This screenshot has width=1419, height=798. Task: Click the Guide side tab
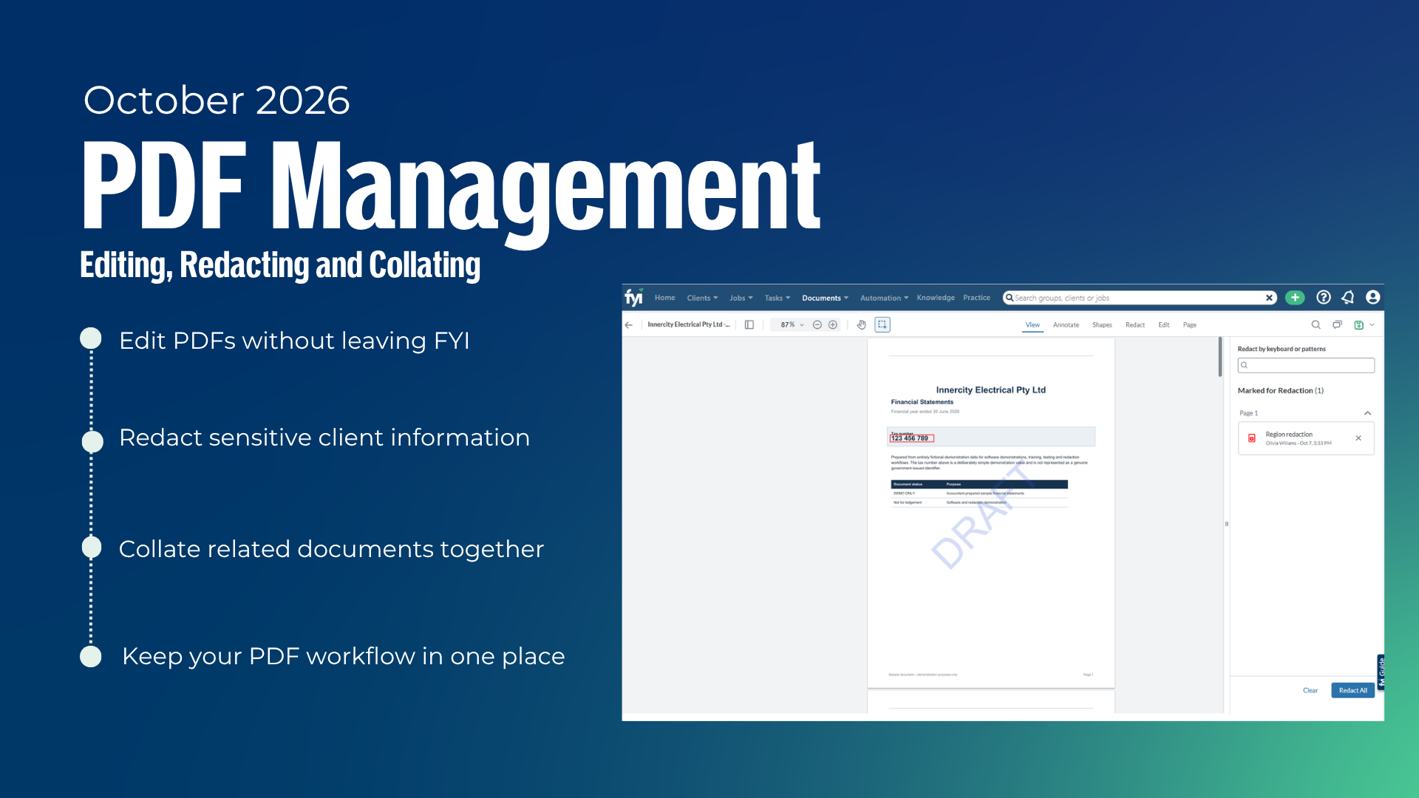tap(1381, 672)
